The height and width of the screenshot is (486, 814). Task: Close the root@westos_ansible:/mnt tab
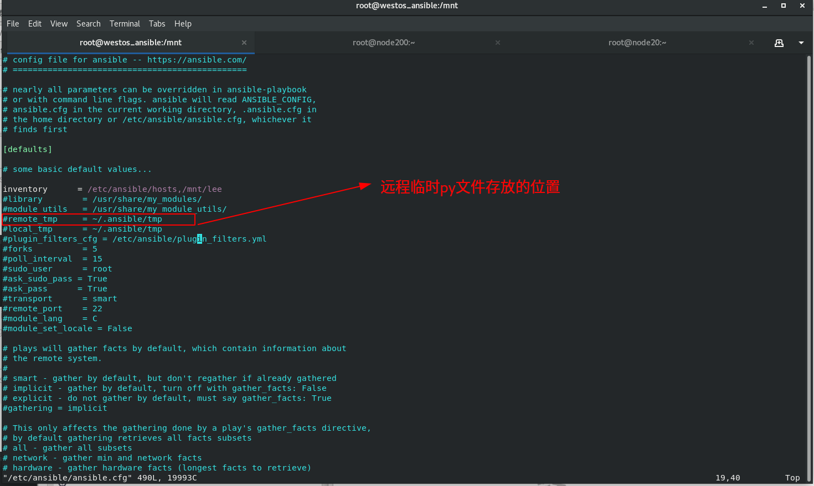pos(244,43)
